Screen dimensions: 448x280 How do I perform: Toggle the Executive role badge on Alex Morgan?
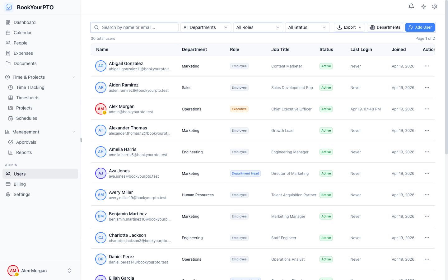(239, 109)
